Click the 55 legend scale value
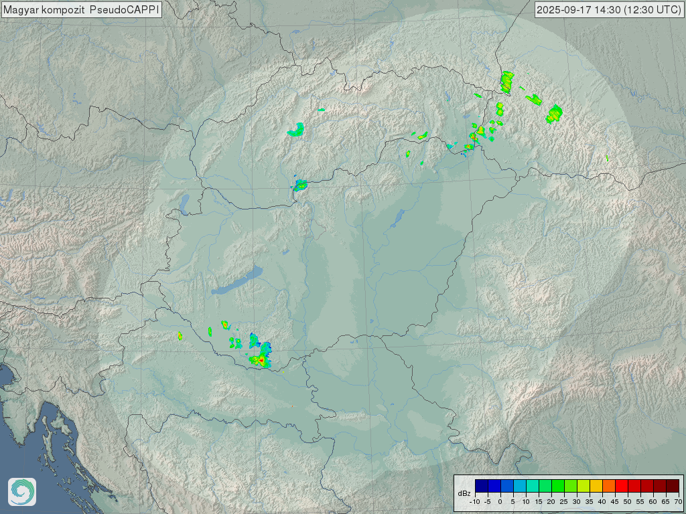The width and height of the screenshot is (686, 514). click(640, 502)
